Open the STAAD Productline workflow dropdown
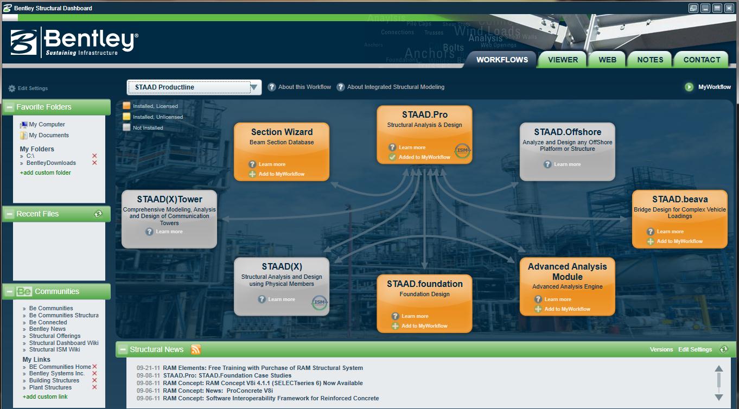Viewport: 739px width, 409px height. (194, 87)
